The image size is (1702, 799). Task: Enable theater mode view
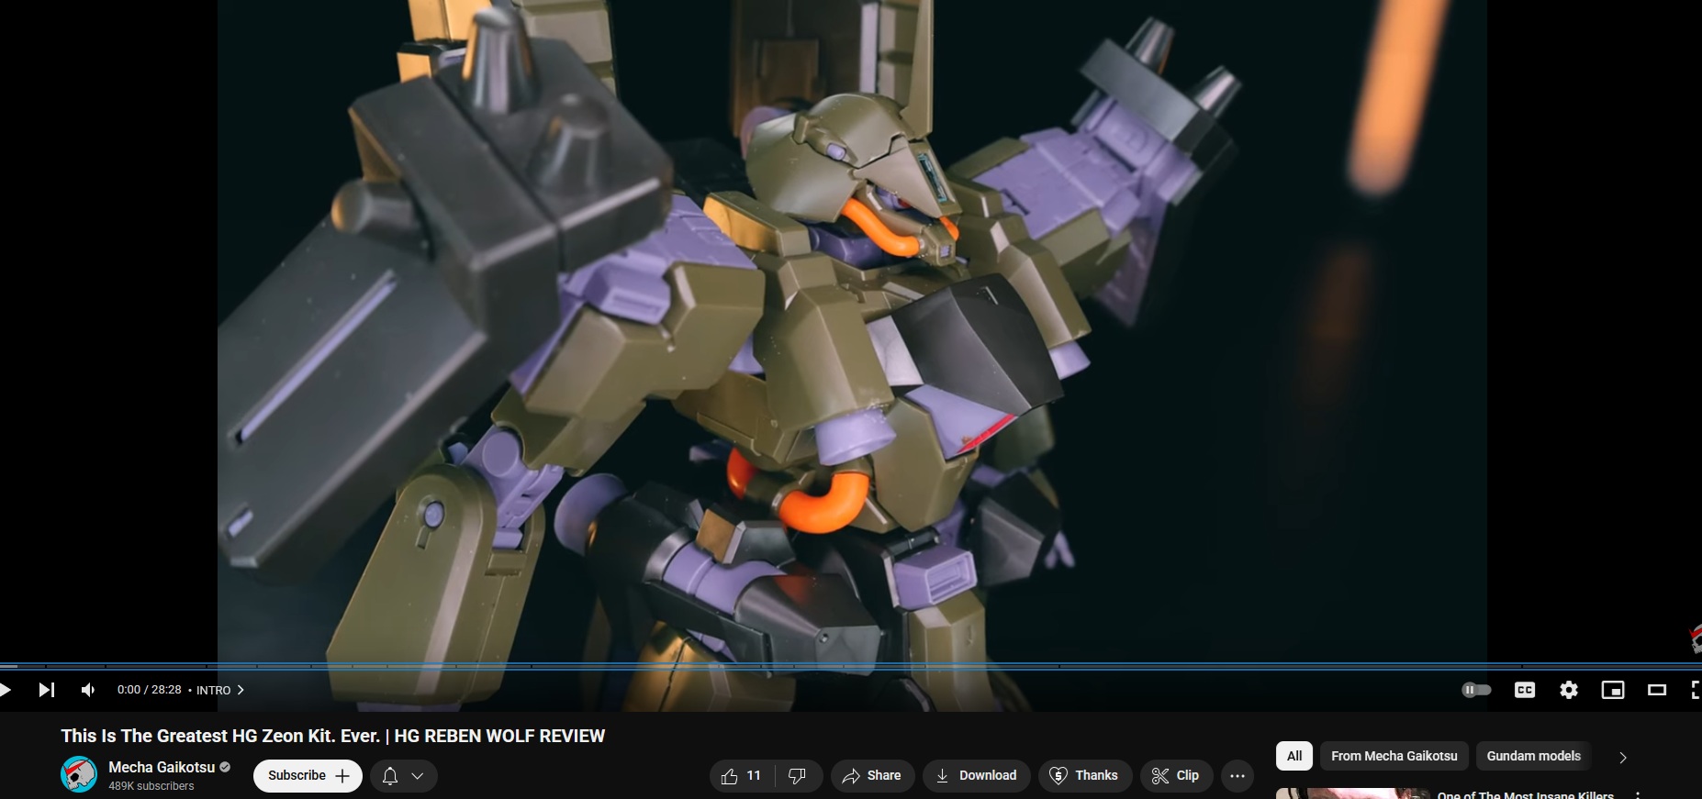pos(1657,690)
